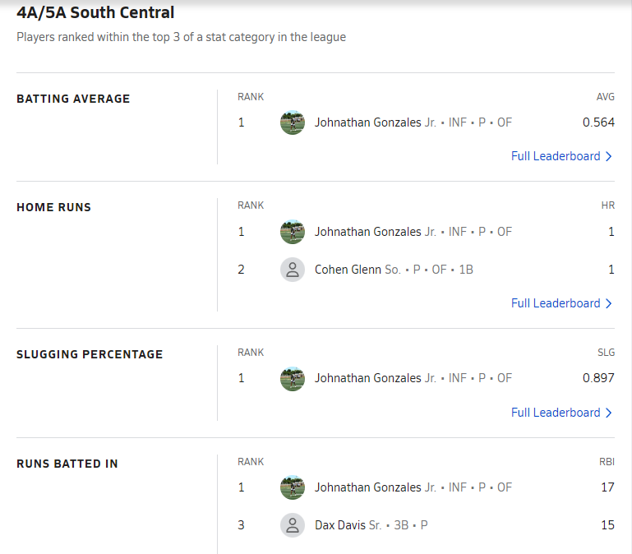This screenshot has width=632, height=554.
Task: Click Dax Davis placeholder avatar icon
Action: pos(293,525)
